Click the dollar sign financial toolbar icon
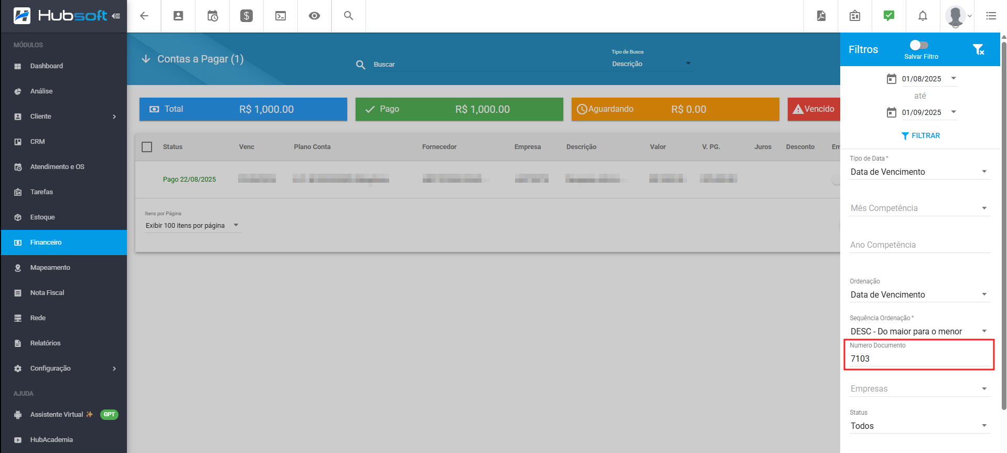 247,16
